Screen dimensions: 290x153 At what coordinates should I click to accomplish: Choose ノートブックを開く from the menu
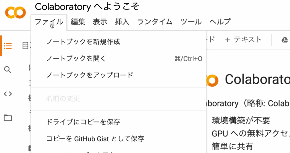pyautogui.click(x=76, y=59)
